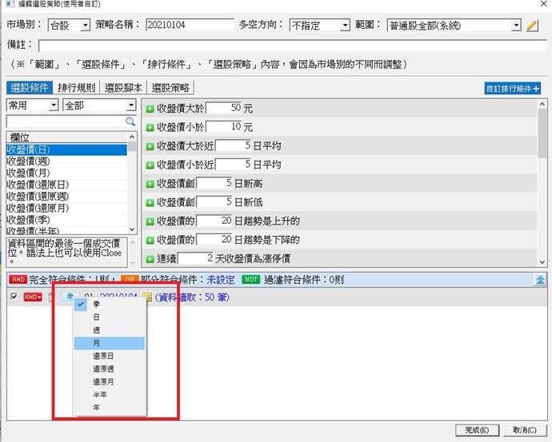552x442 pixels.
Task: Click the plus icon for 收盤價創 5 日新高
Action: (x=150, y=183)
